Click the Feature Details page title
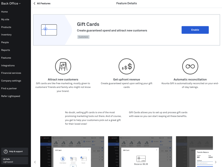This screenshot has height=167, width=222. pos(127,3)
